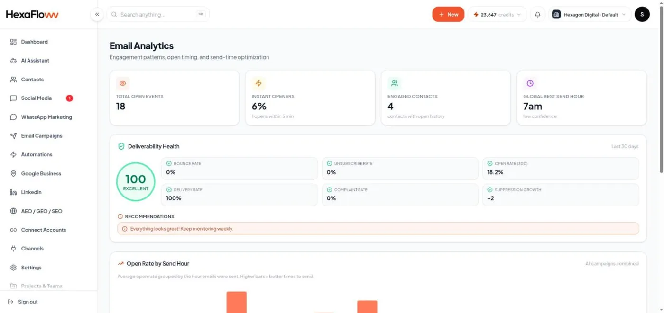Click the Open Rate by Send Hour trend icon
The image size is (664, 313).
120,264
